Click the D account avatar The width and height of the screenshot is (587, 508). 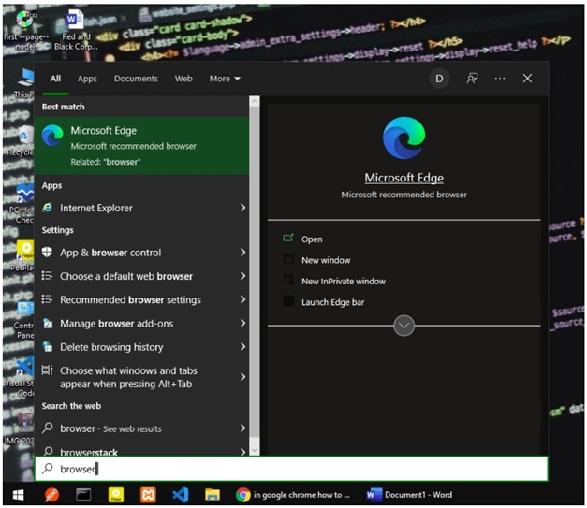(x=439, y=79)
